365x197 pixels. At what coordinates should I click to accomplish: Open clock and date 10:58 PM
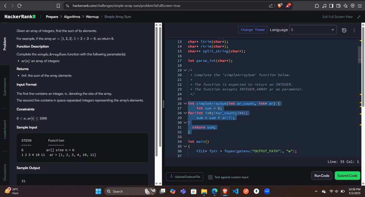(354, 192)
